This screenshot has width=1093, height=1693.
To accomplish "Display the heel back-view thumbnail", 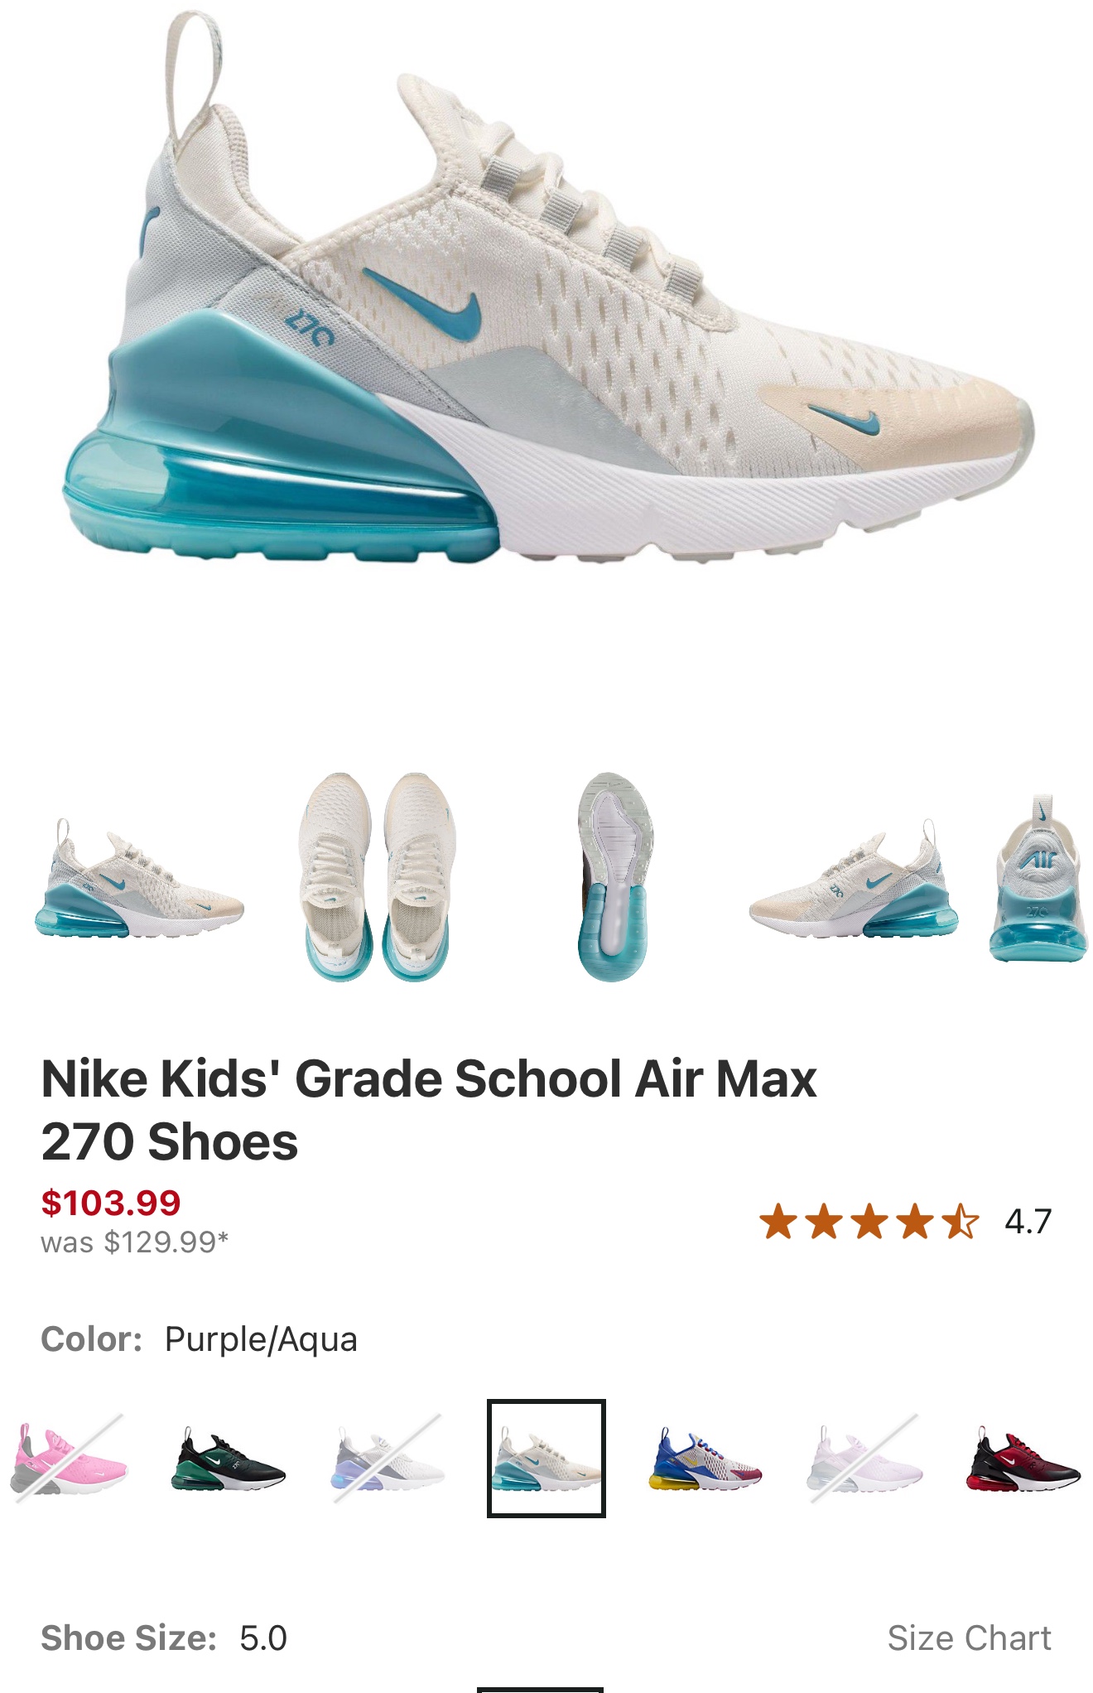I will tap(1039, 879).
